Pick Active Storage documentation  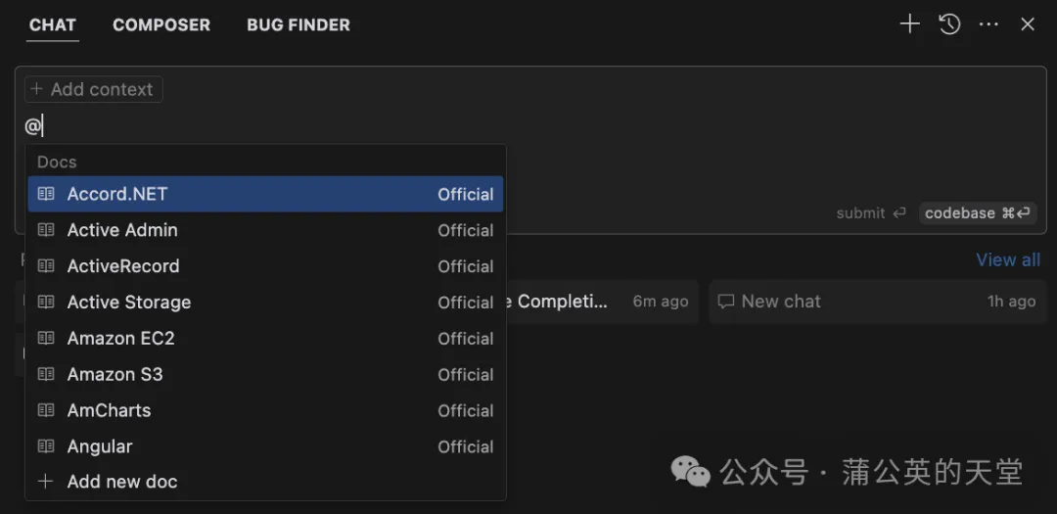pos(265,303)
